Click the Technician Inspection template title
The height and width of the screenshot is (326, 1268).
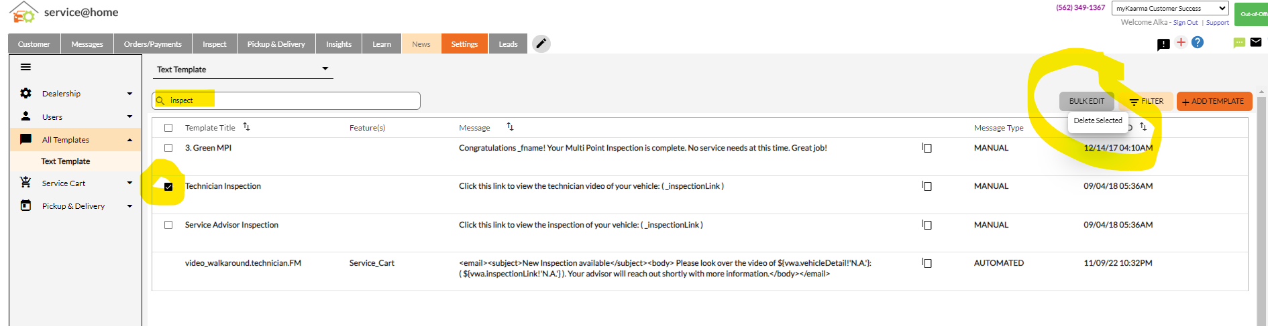223,186
